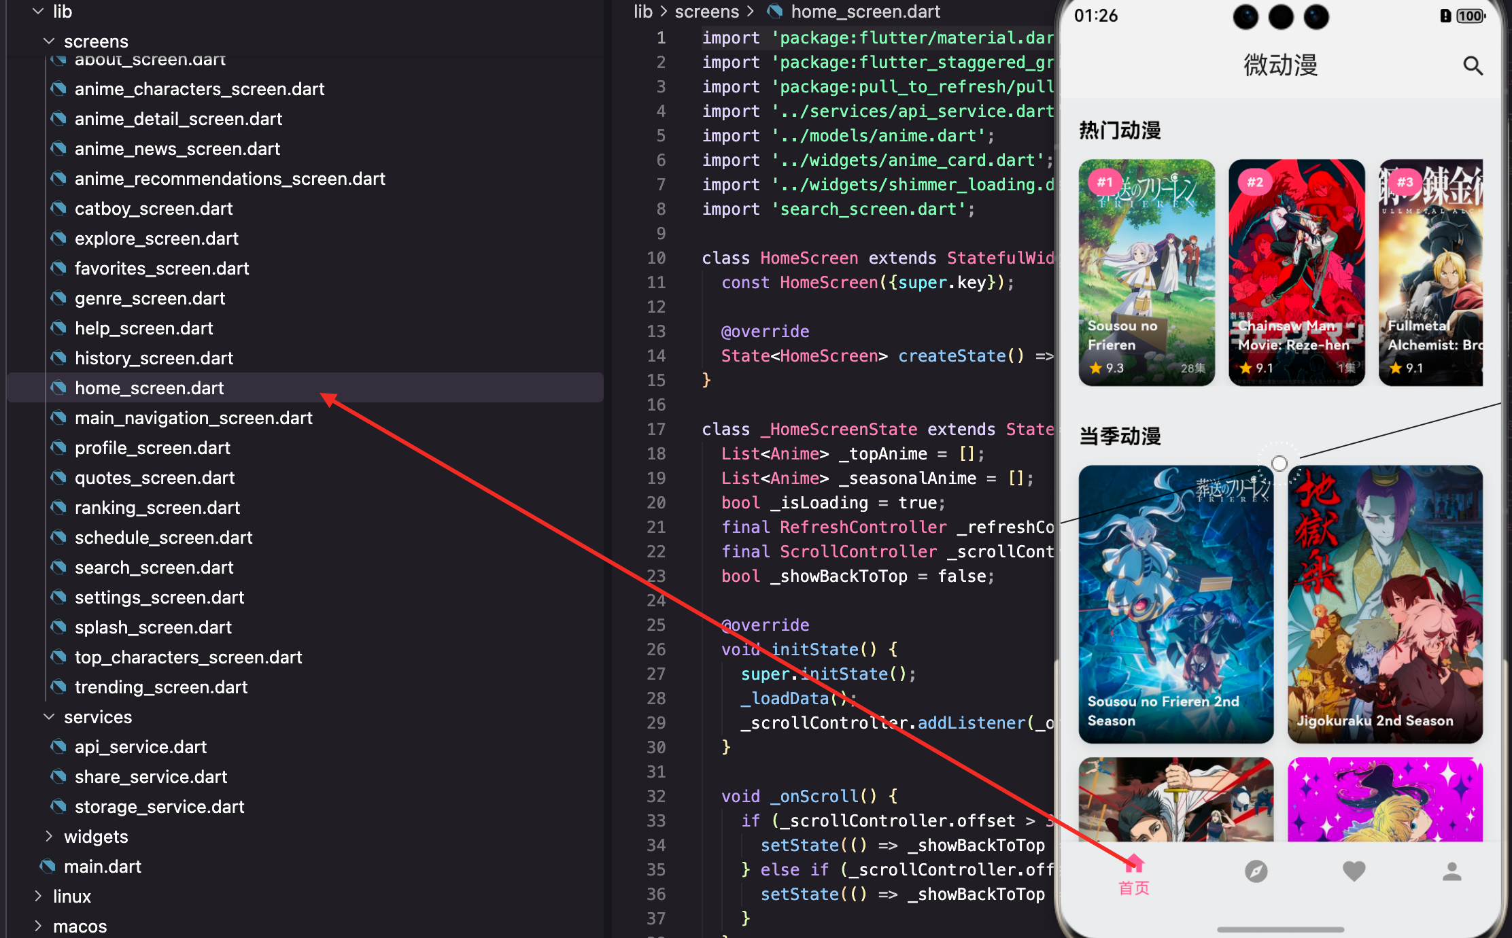Screen dimensions: 1512x938
Task: Click the screens breadcrumb segment
Action: (x=706, y=12)
